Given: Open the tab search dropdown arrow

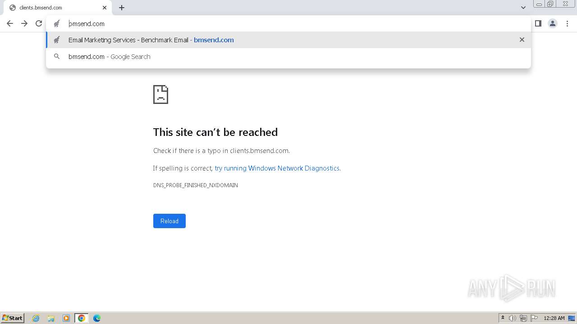Looking at the screenshot, I should [523, 8].
